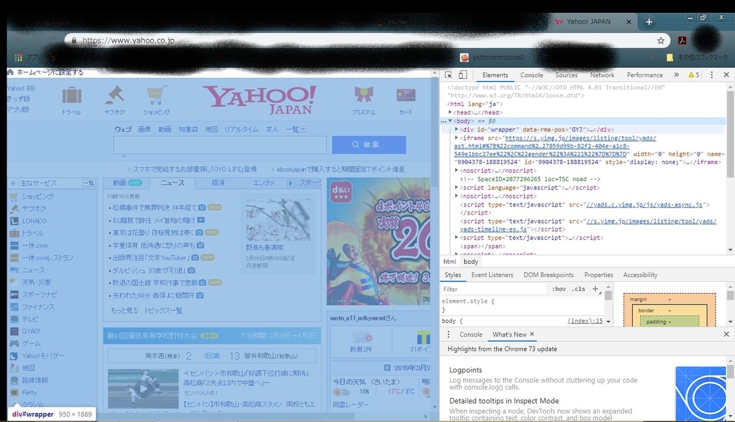
Task: Open the GYAO! service link in sidebar
Action: 31,331
